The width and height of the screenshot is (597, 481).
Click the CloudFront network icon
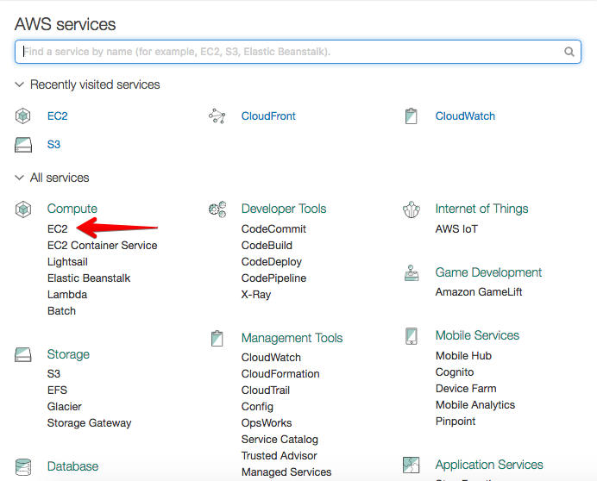click(217, 116)
